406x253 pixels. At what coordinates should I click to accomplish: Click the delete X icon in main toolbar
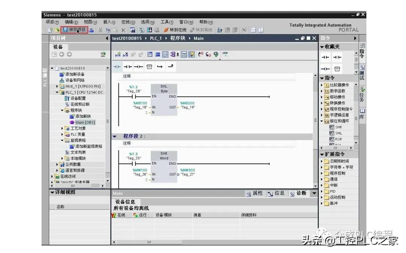124,30
